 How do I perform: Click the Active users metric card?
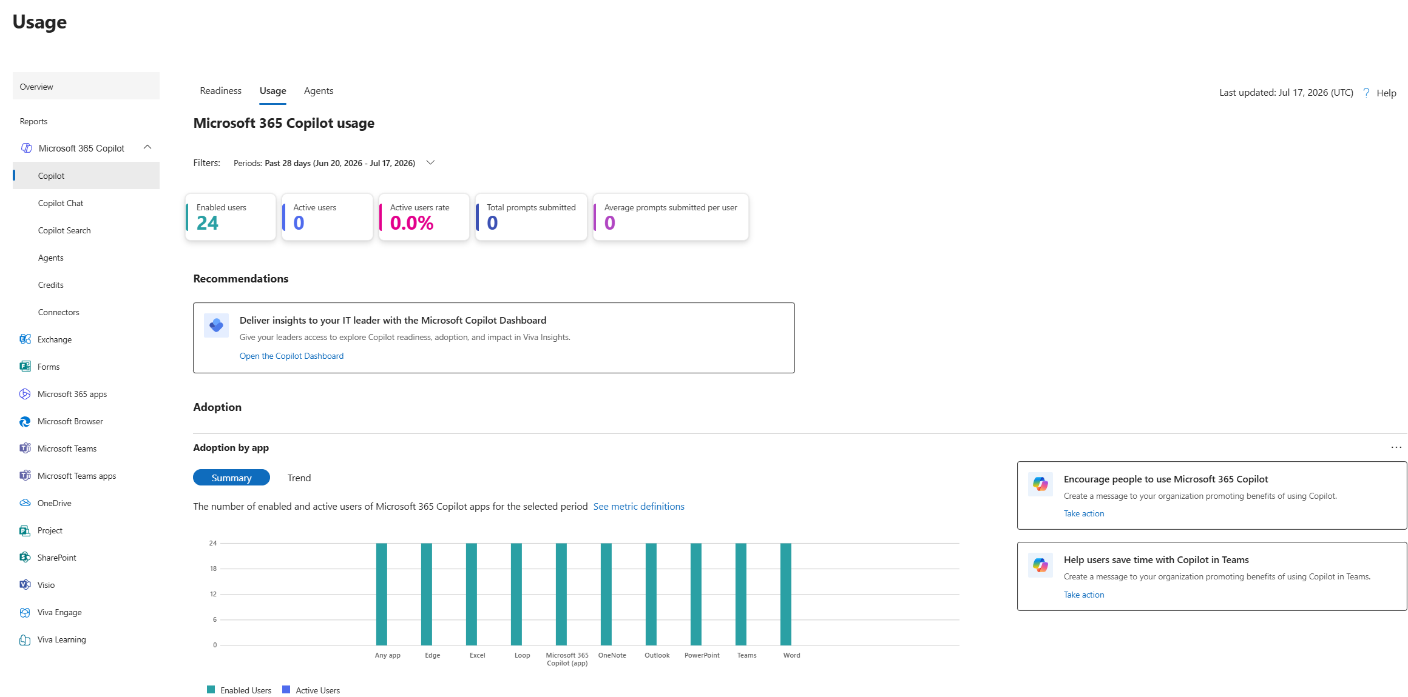tap(328, 217)
